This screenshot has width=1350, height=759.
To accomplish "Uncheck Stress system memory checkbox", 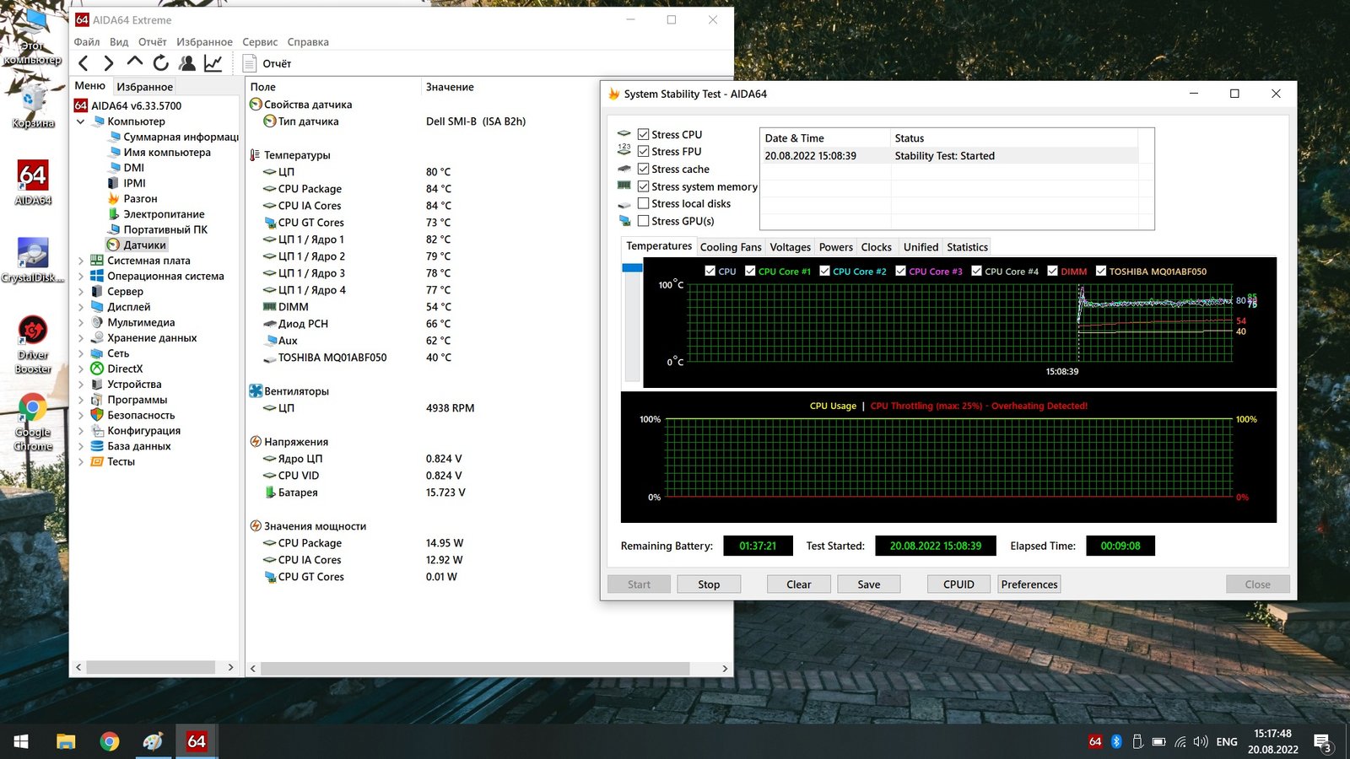I will (644, 186).
